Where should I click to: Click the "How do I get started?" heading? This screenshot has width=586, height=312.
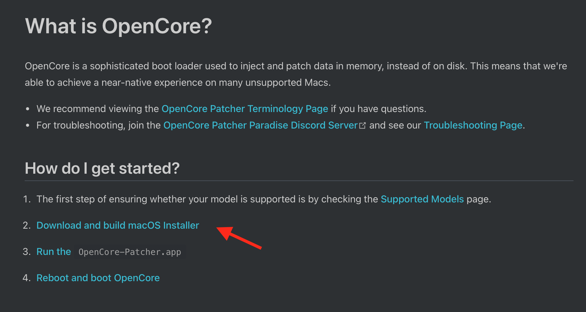[x=102, y=169]
